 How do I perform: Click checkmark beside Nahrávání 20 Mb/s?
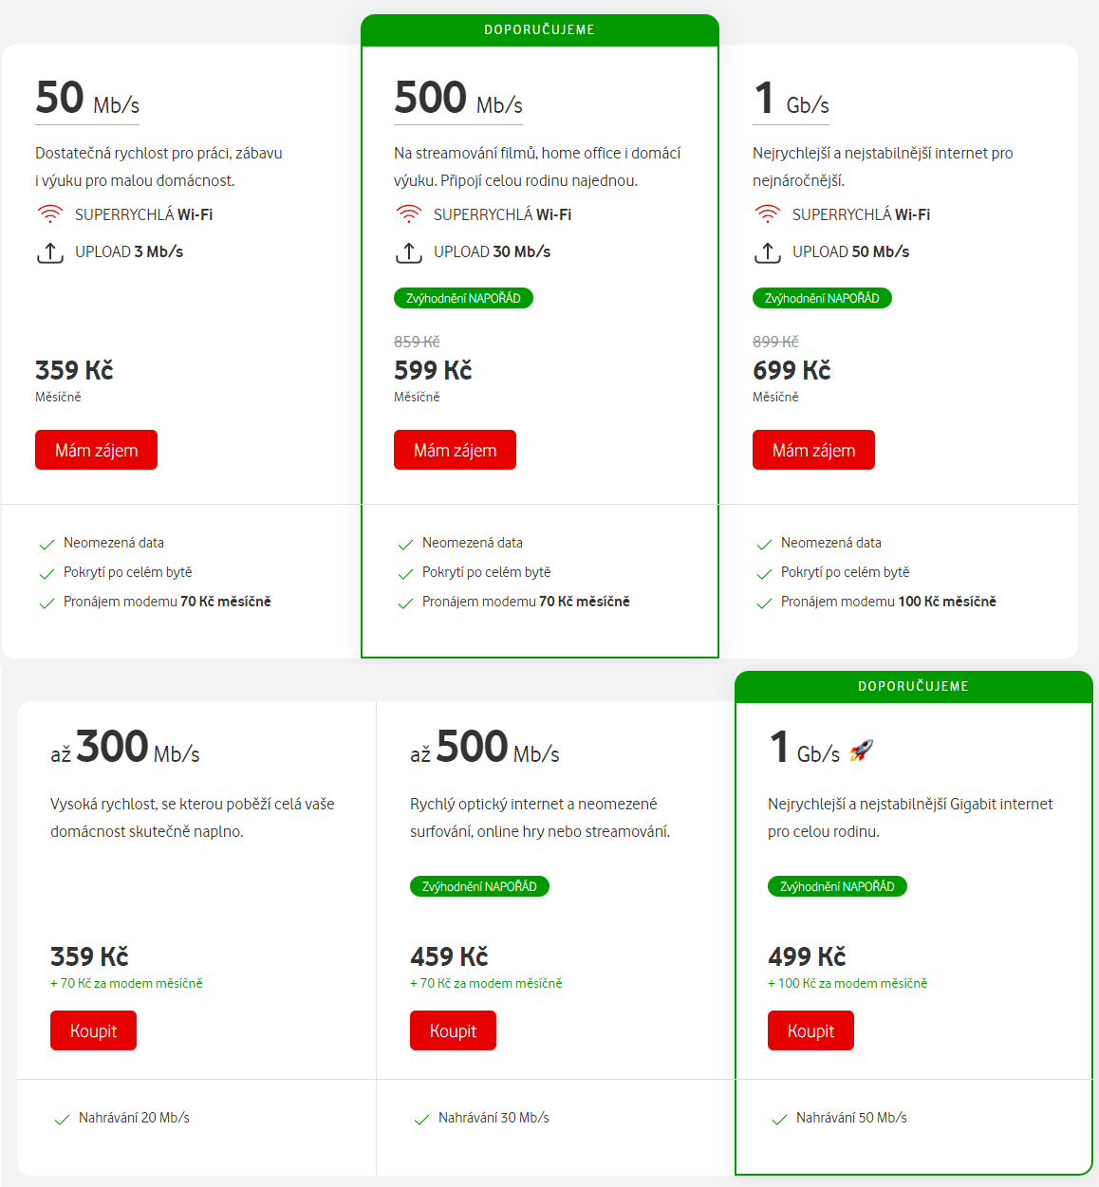point(62,1120)
